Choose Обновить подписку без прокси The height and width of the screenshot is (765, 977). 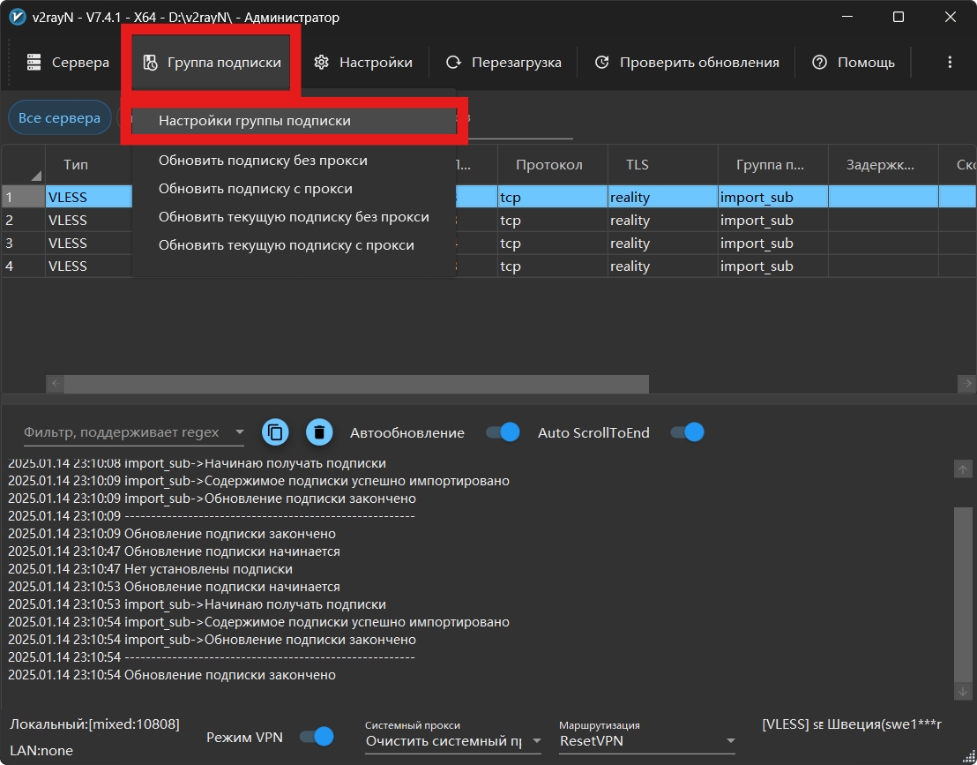pyautogui.click(x=263, y=161)
